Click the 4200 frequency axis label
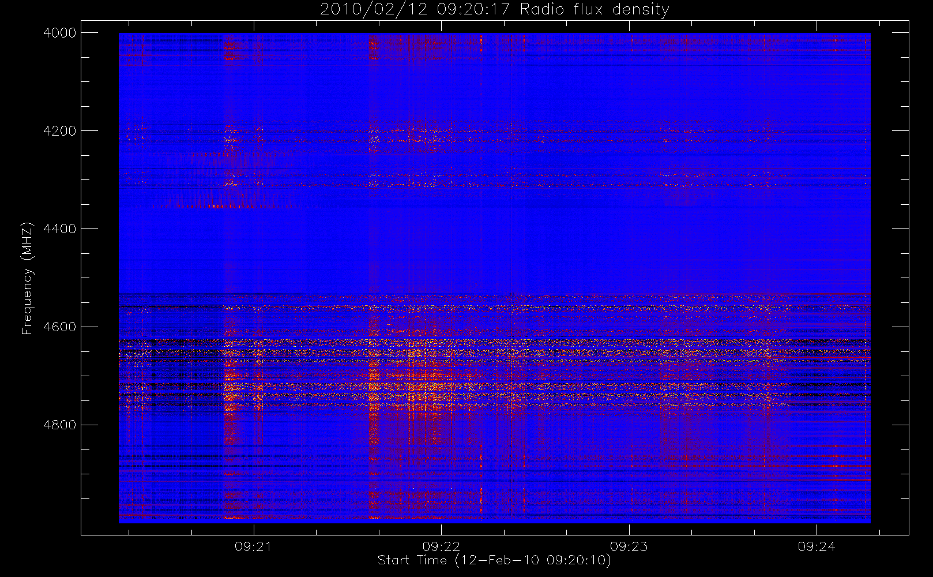The width and height of the screenshot is (933, 577). tap(60, 131)
